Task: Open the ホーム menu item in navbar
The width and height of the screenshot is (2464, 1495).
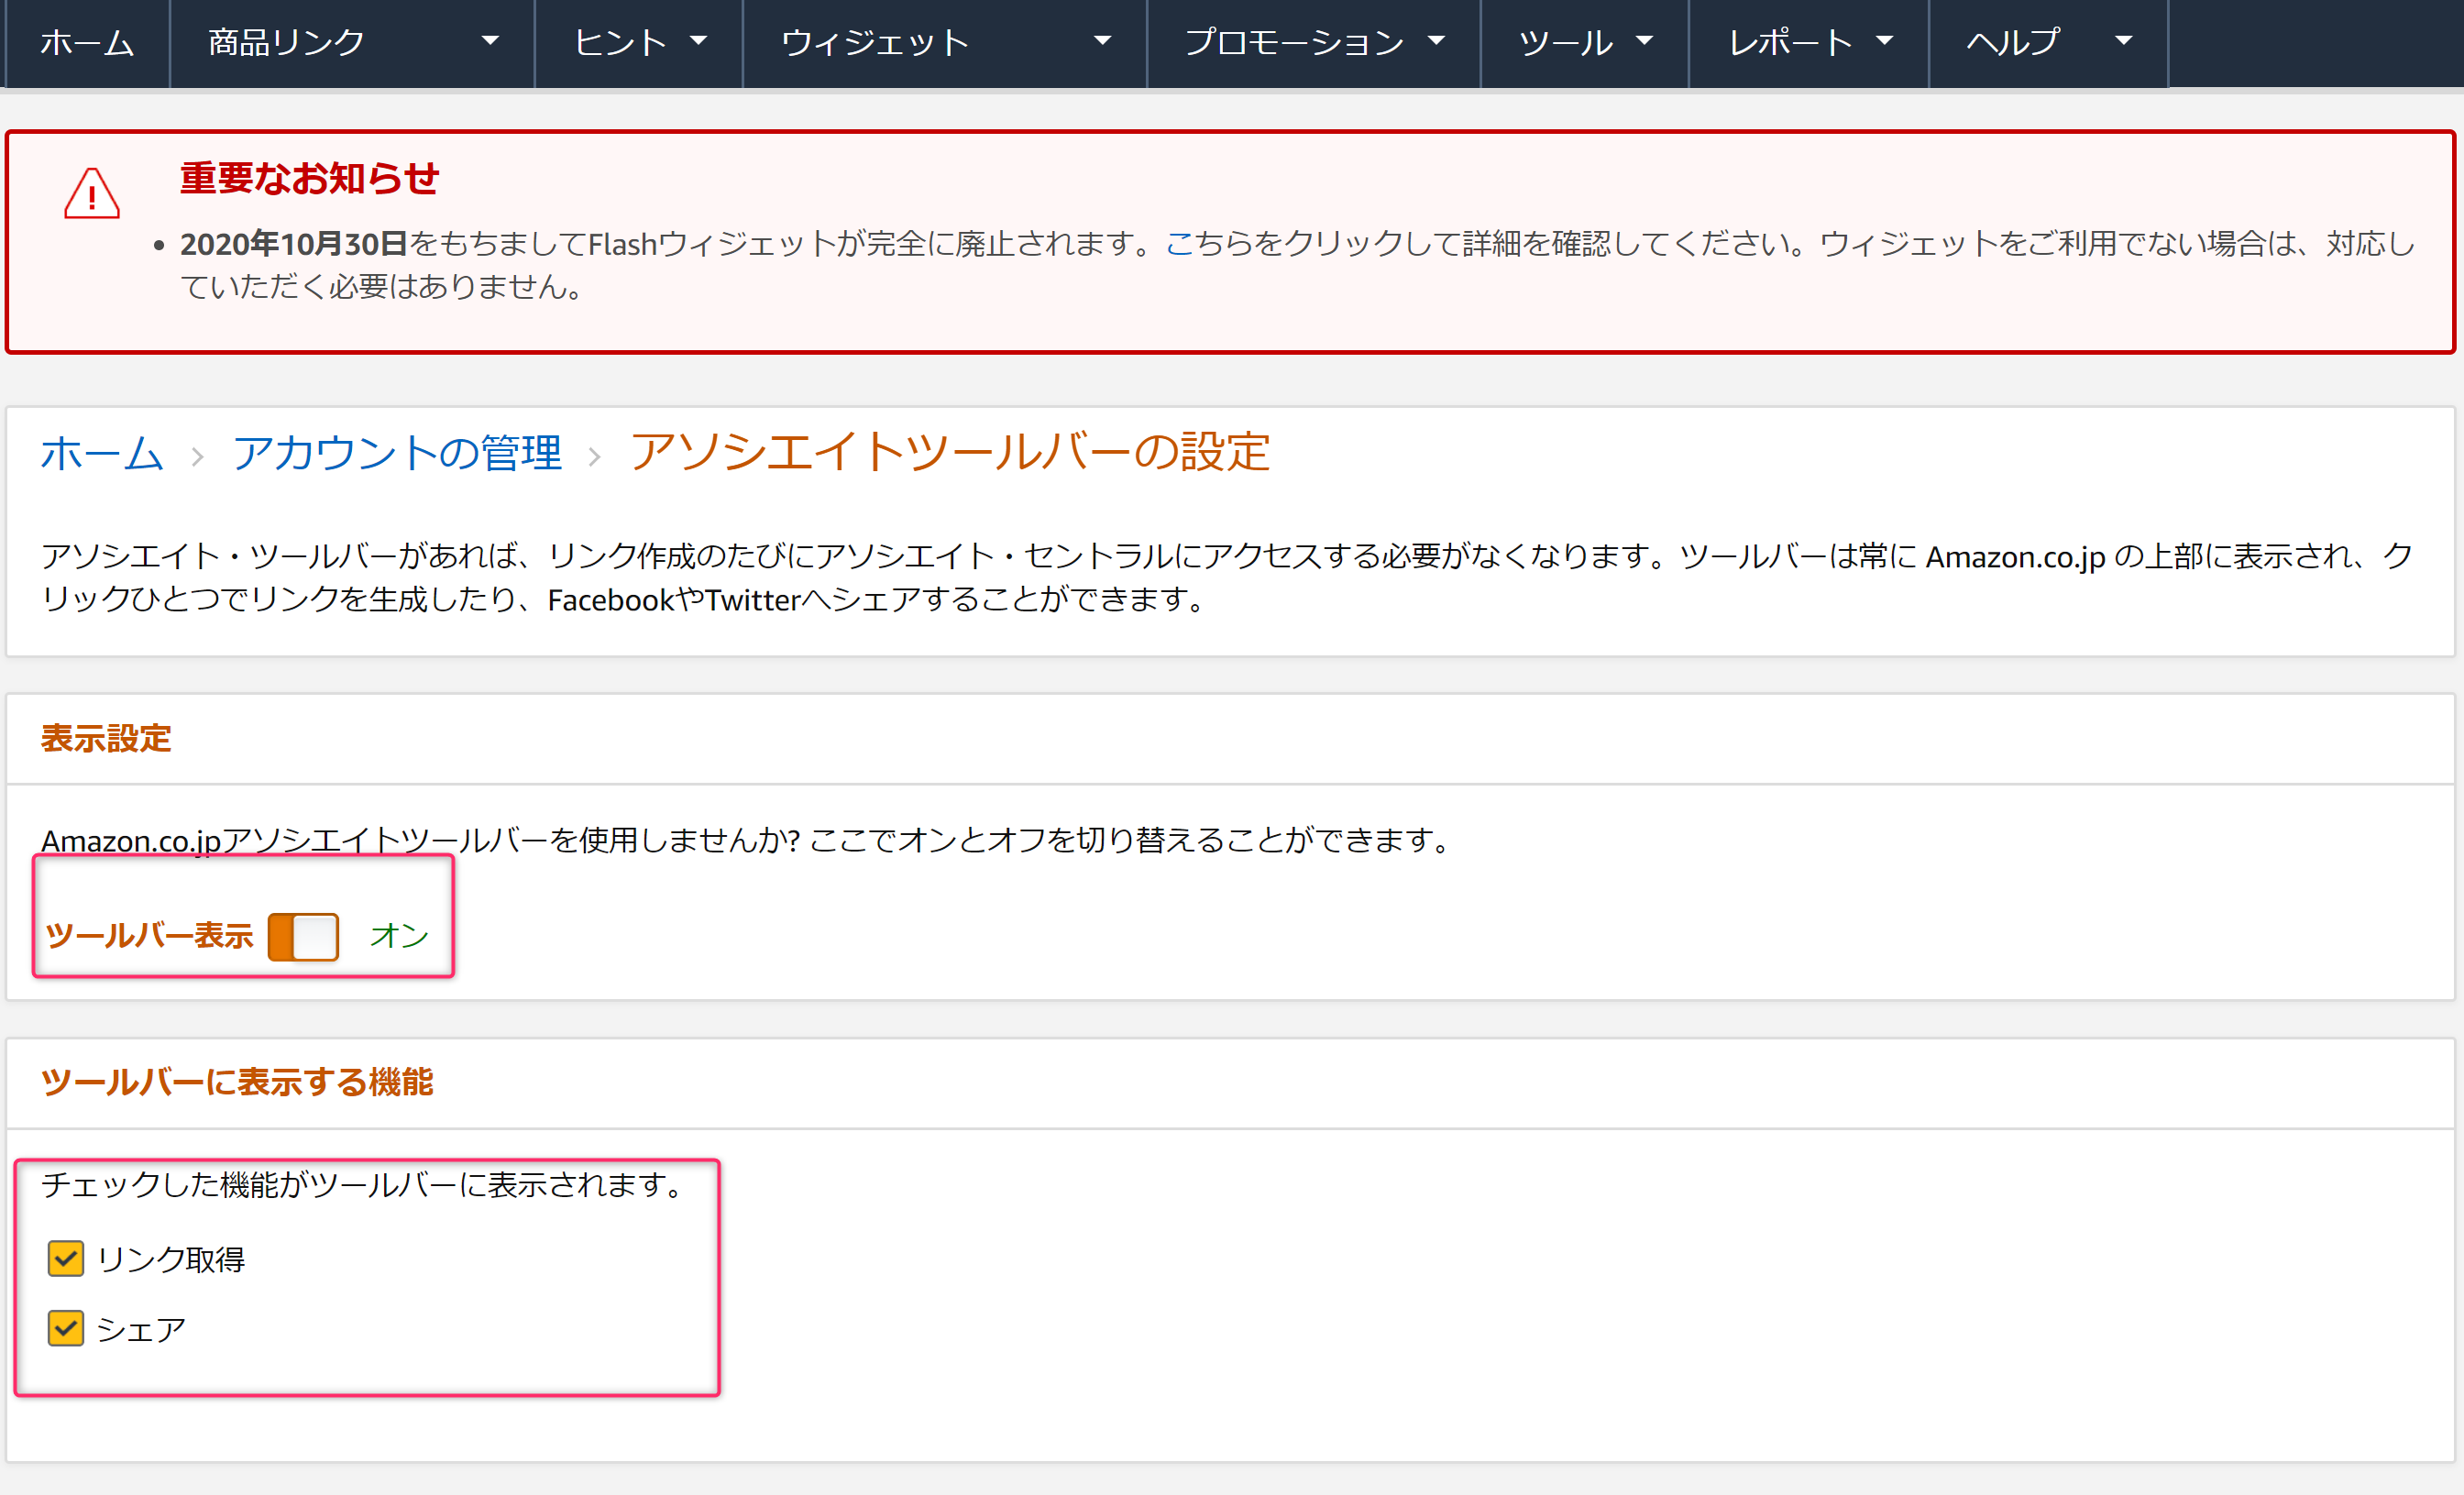Action: pyautogui.click(x=87, y=42)
